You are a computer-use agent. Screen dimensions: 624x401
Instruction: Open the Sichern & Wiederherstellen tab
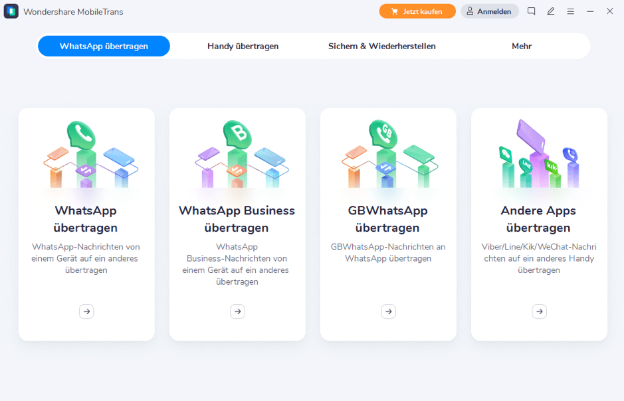point(382,46)
